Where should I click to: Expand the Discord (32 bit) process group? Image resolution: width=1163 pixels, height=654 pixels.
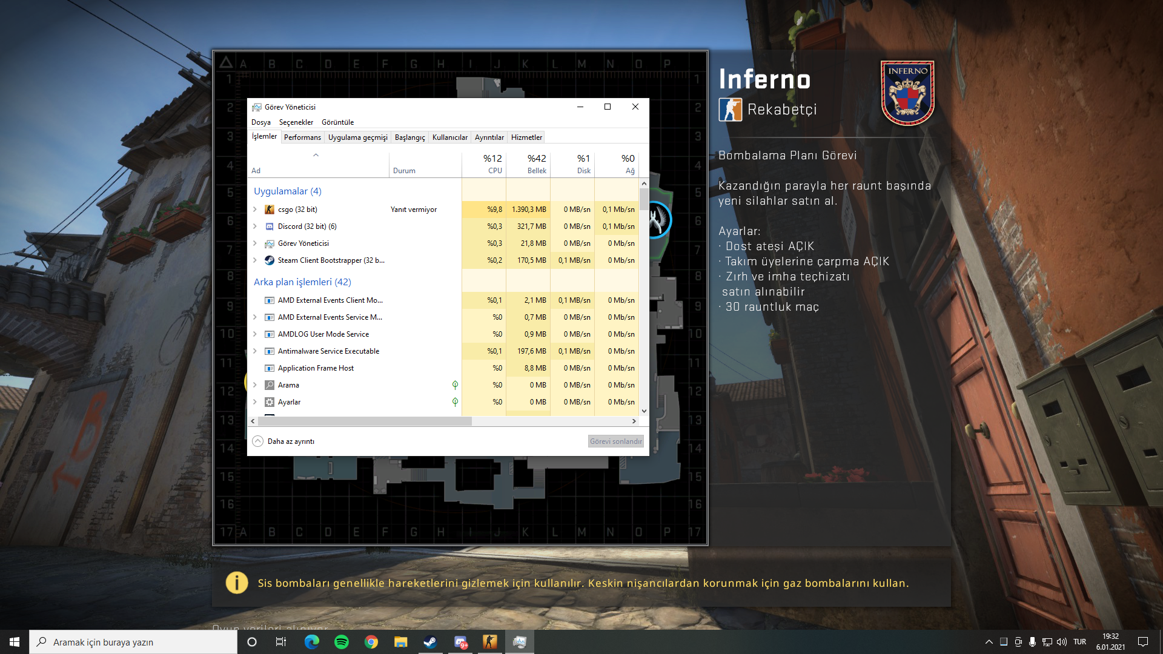coord(255,226)
